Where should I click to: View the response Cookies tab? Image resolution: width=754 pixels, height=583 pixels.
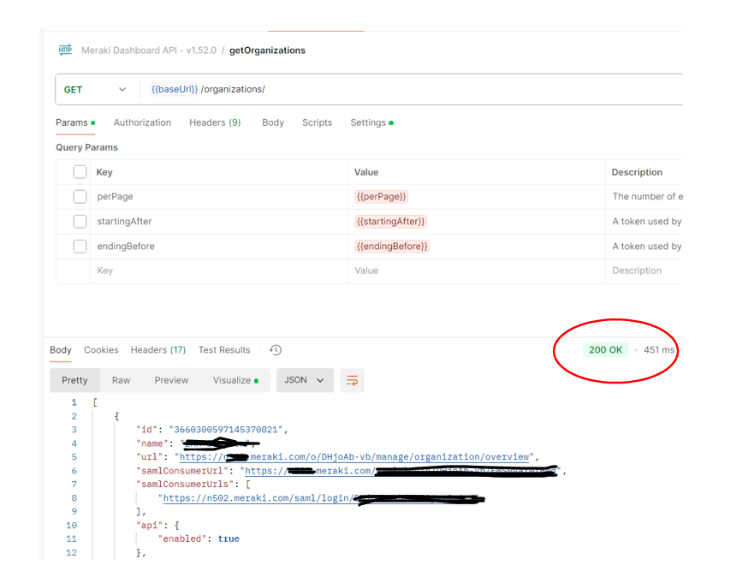pyautogui.click(x=101, y=349)
